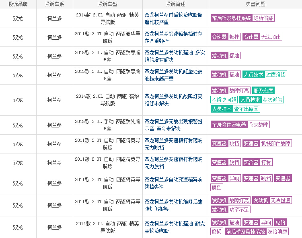Select the '车身附件及电器 仪表故障' tag
Image resolution: width=302 pixels, height=238 pixels.
coord(240,124)
